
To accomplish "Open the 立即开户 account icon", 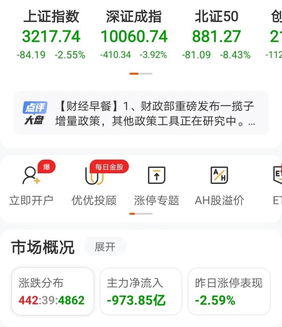I will [31, 175].
